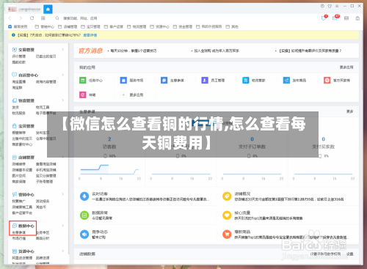Open 我要推广 in sidebar
This screenshot has width=367, height=269.
(19, 201)
